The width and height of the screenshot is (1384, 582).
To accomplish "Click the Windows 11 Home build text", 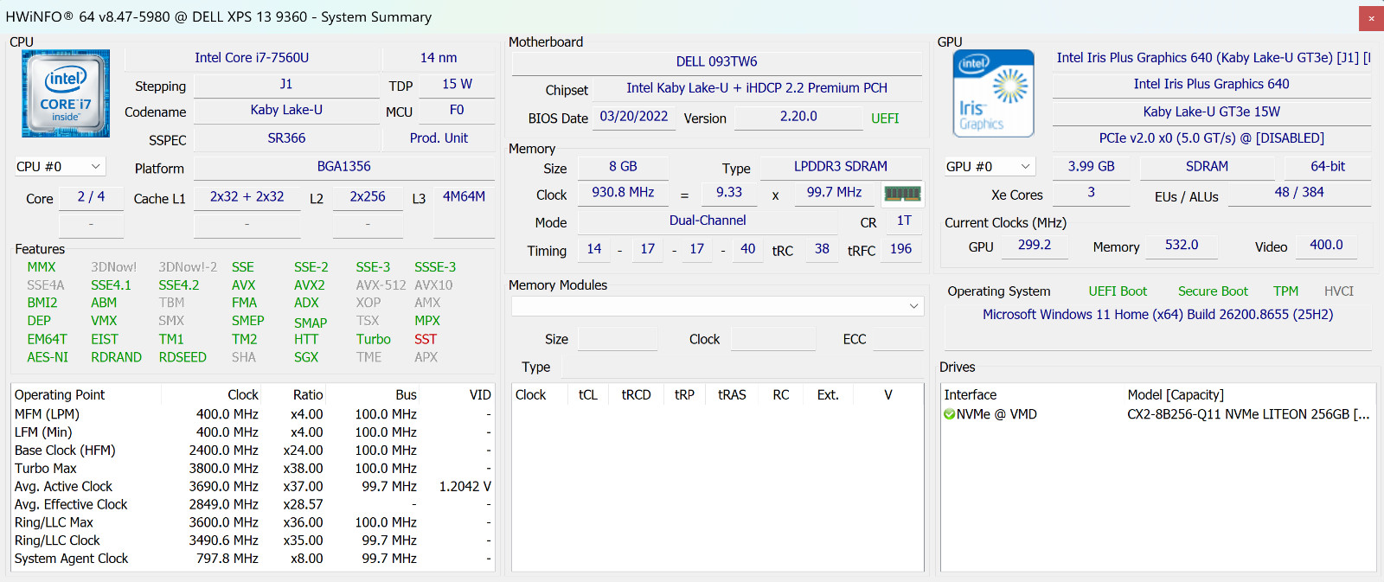I will (1157, 315).
